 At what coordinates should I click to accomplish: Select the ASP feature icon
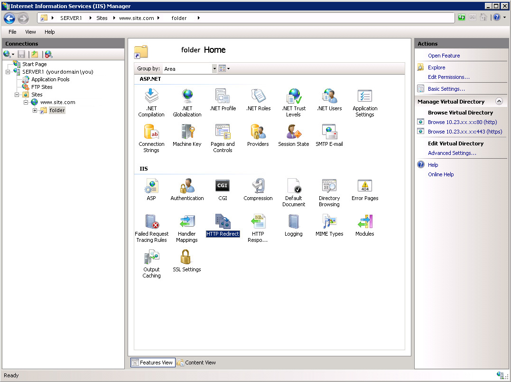[x=151, y=190]
